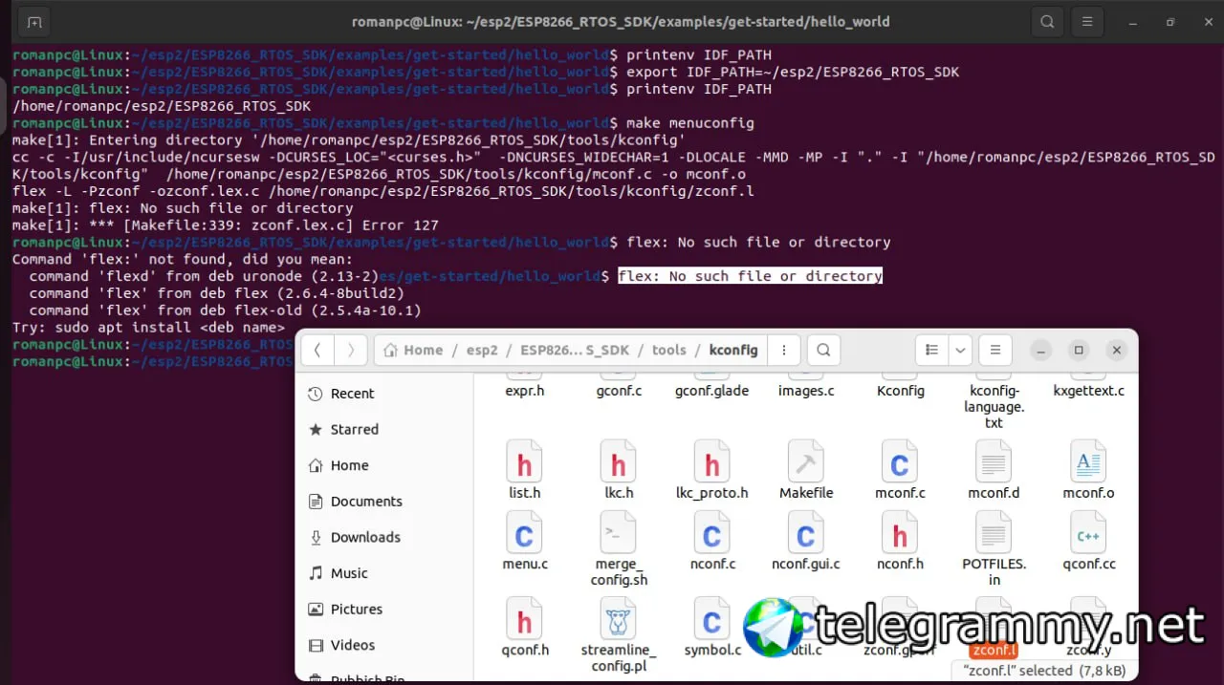
Task: Click kxgettext.c file name
Action: pyautogui.click(x=1088, y=391)
